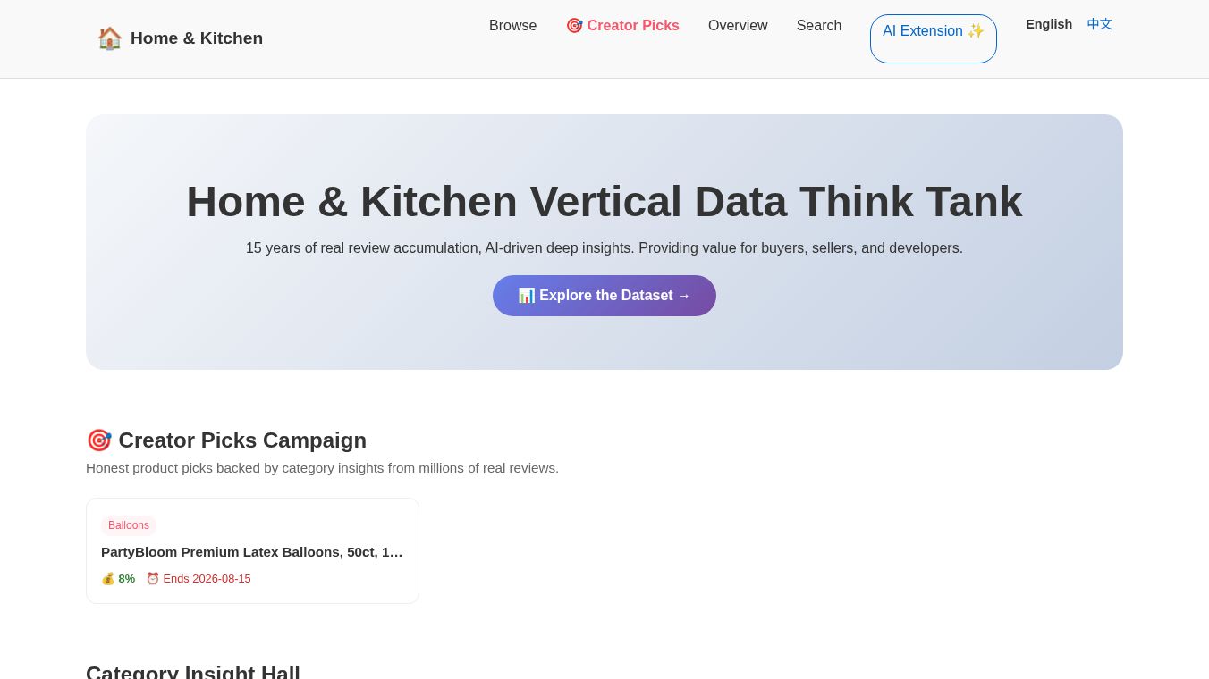Click the Category Insight Hall heading
Screen dimensions: 1209x679
(193, 672)
